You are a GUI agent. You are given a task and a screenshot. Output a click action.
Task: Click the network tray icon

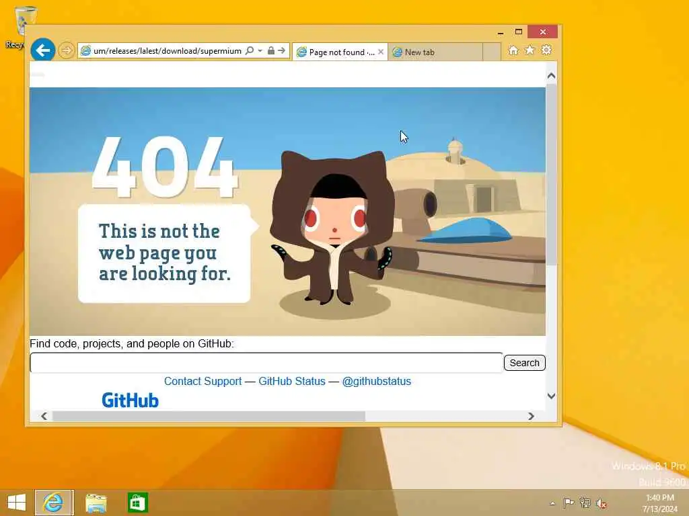[585, 503]
